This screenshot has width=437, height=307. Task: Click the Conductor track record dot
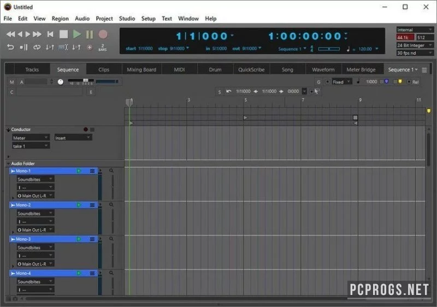click(x=86, y=129)
